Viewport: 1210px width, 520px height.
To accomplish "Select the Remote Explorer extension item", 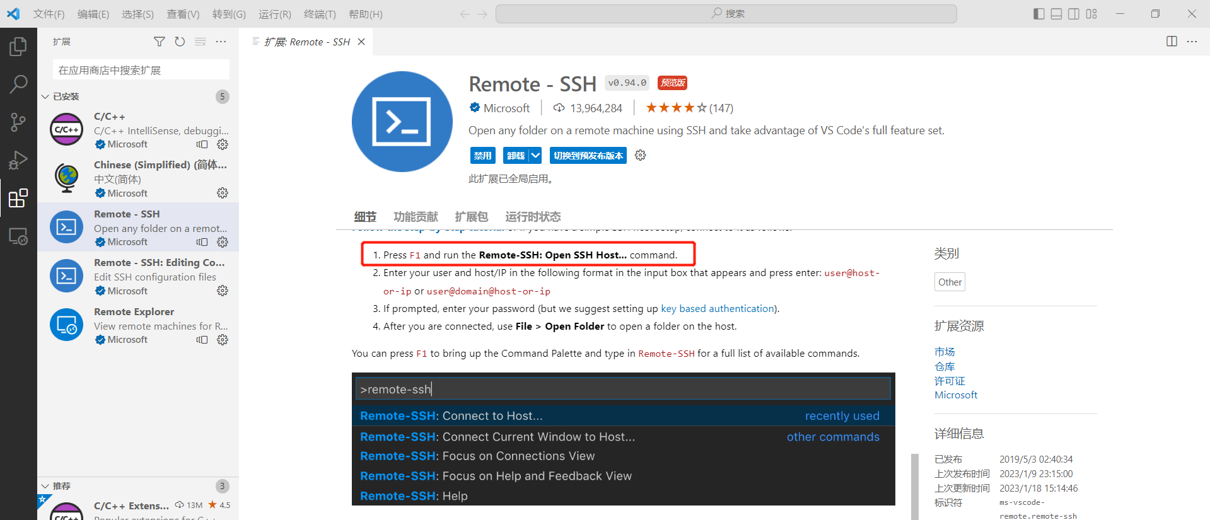I will [138, 325].
